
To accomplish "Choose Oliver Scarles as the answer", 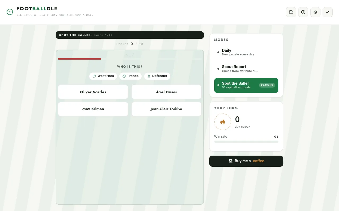I will tap(93, 92).
